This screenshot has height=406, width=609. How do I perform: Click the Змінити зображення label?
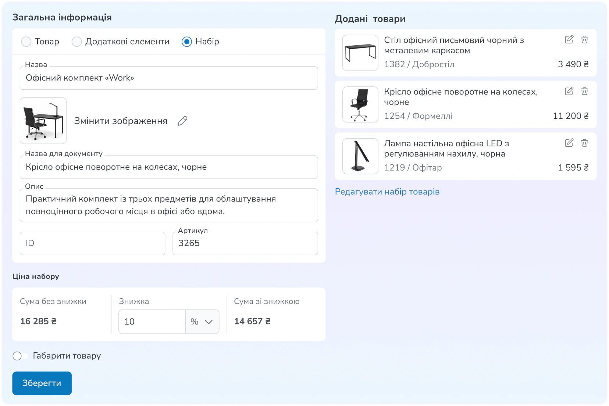tap(121, 121)
